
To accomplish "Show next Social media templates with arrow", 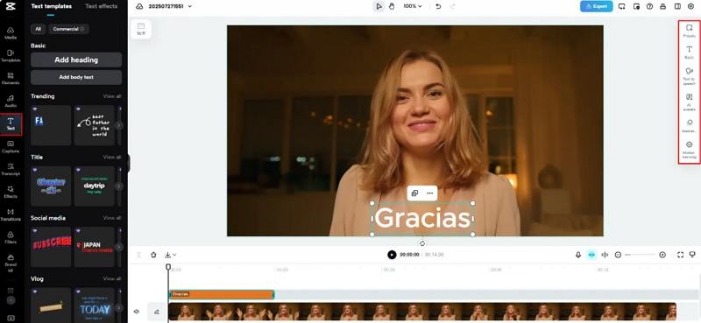I will pos(119,247).
